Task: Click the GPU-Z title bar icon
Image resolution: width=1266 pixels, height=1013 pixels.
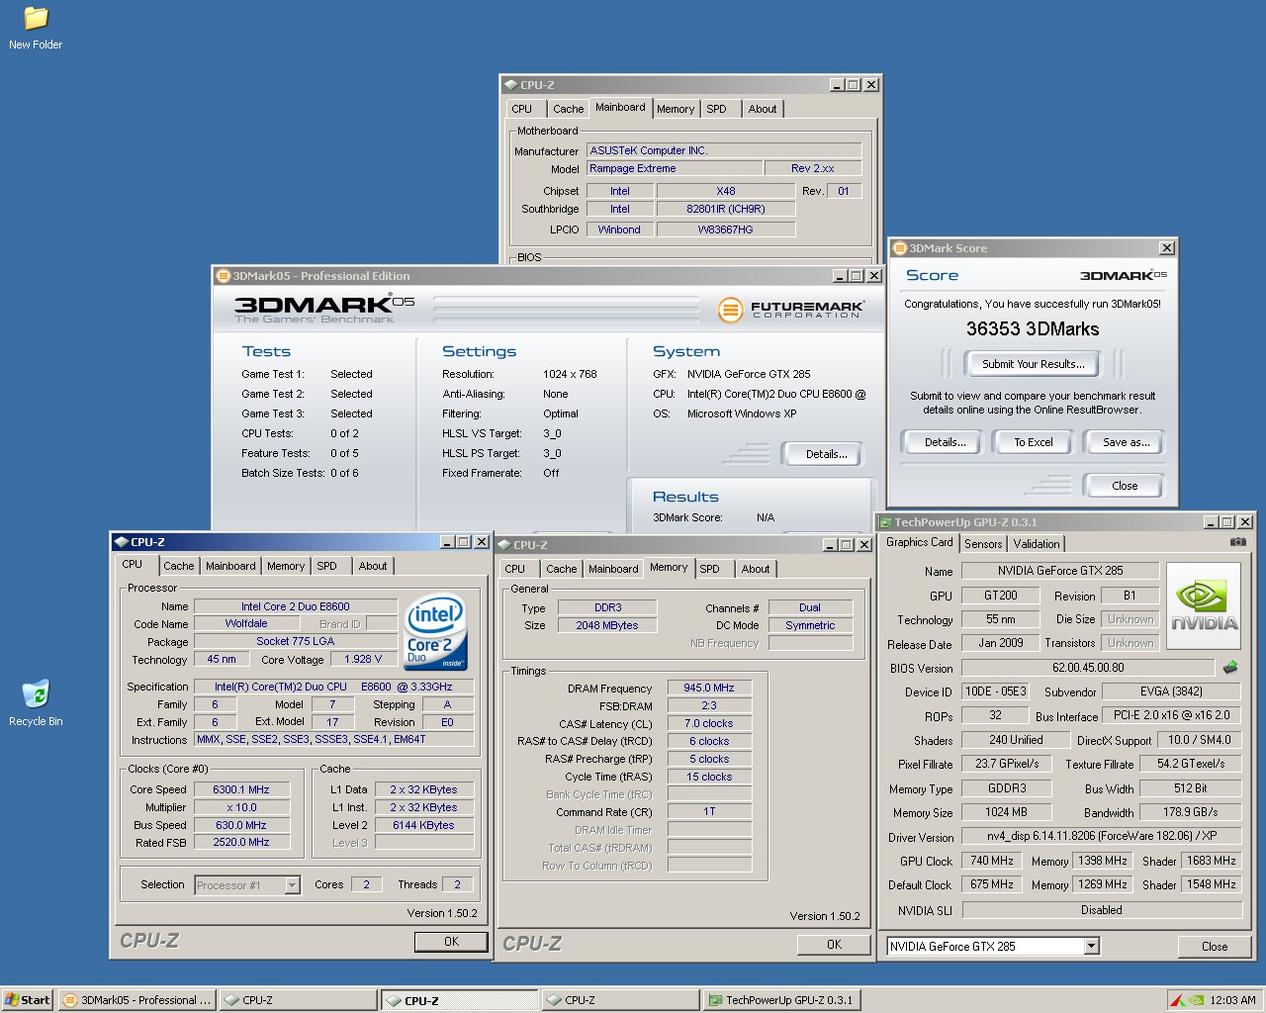Action: (885, 522)
